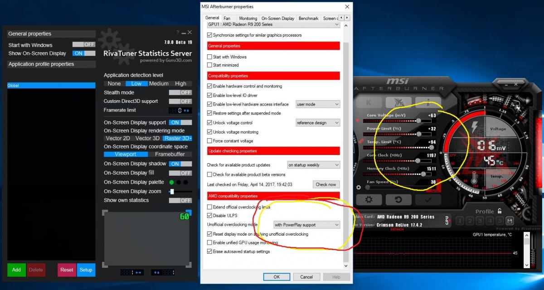The width and height of the screenshot is (544, 290).
Task: Click the link icon beside Temp. Limit
Action: pos(361,141)
